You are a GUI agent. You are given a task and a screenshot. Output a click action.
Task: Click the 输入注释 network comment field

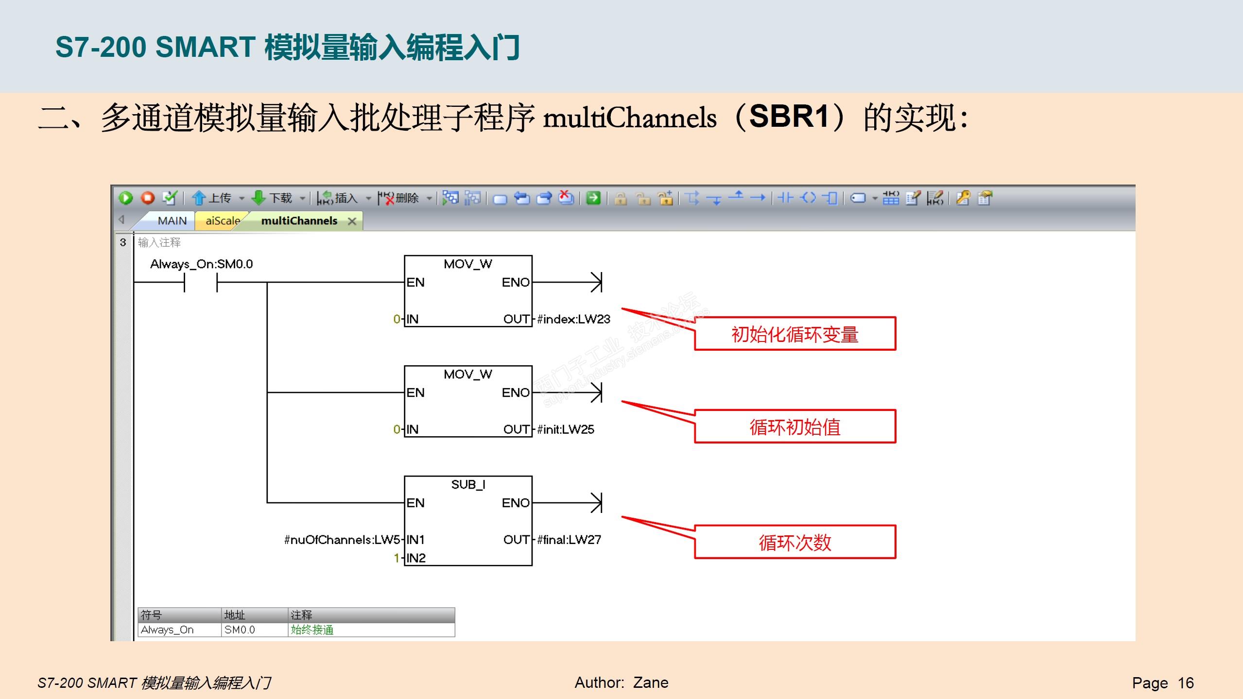click(159, 242)
